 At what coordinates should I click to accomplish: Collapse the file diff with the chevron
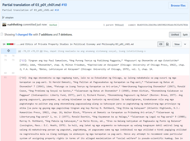tap(185, 44)
